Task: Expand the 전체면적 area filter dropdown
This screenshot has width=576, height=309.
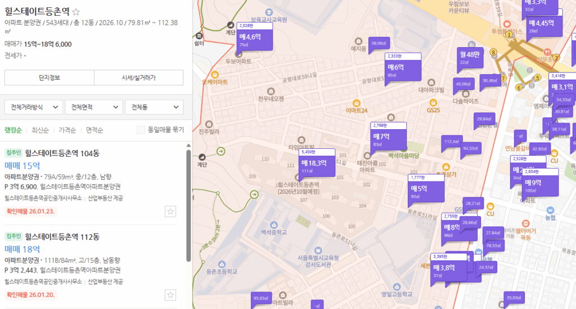Action: [x=93, y=107]
